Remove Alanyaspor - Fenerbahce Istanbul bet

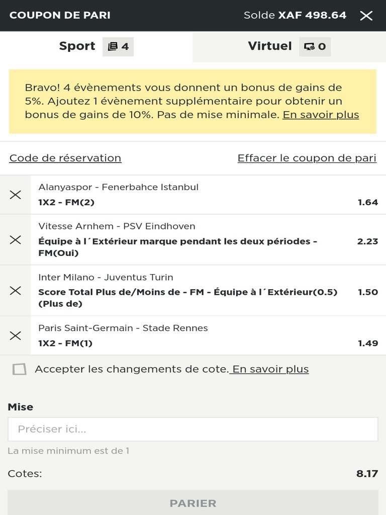(x=16, y=195)
